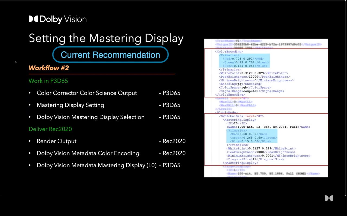This screenshot has height=216, width=347.
Task: Click the ID 20 XML line
Action: click(x=237, y=123)
